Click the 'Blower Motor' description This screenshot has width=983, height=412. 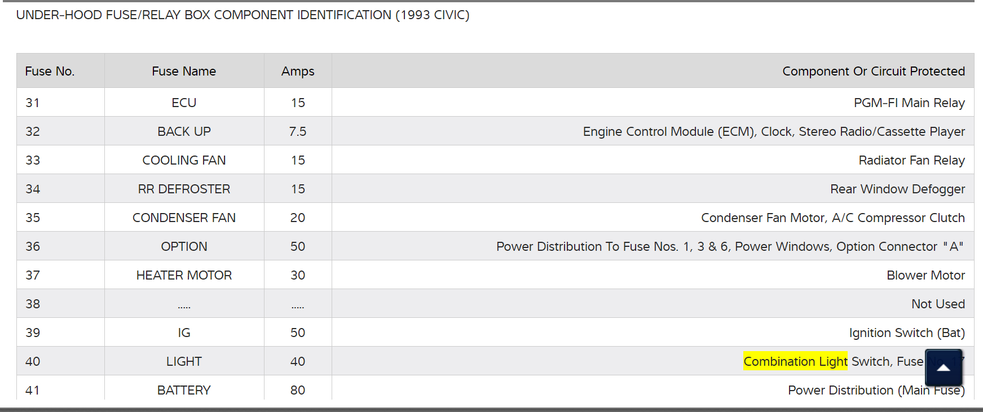tap(925, 275)
